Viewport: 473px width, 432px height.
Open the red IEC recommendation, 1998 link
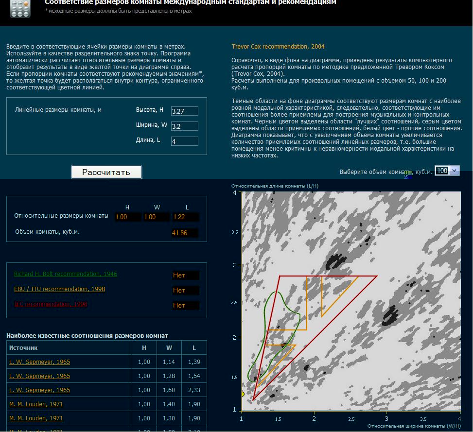[x=51, y=305]
